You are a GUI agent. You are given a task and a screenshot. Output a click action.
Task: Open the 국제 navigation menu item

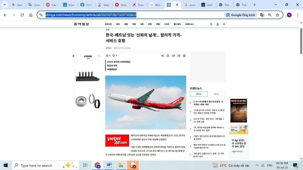pyautogui.click(x=134, y=24)
